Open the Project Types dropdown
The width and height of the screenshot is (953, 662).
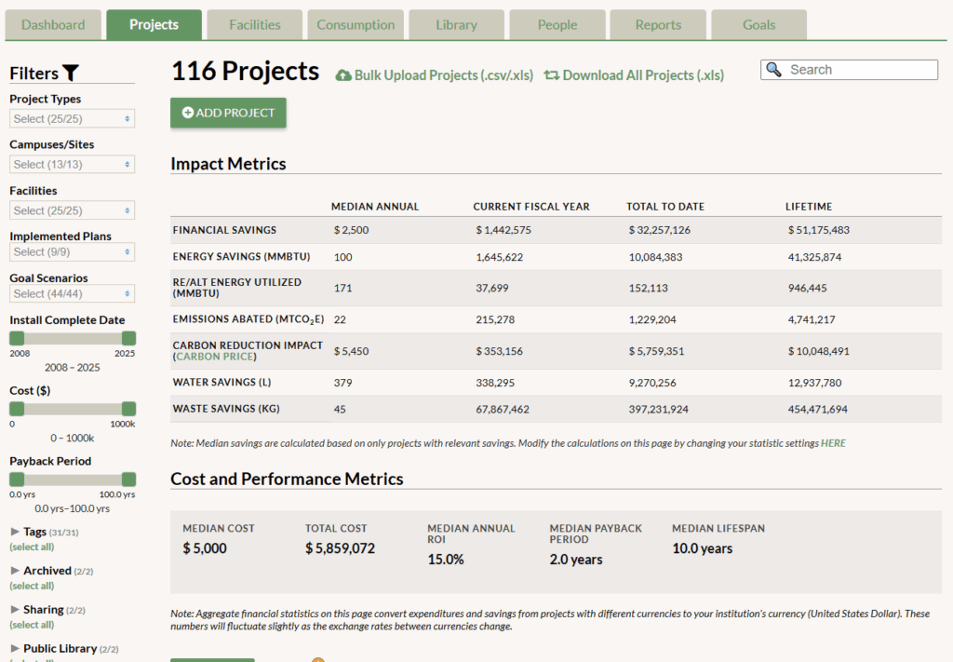coord(73,118)
